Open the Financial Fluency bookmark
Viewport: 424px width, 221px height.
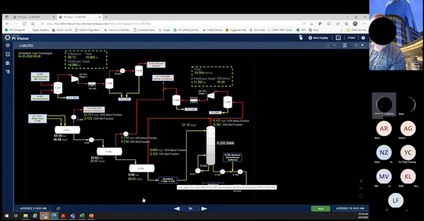pos(146,30)
